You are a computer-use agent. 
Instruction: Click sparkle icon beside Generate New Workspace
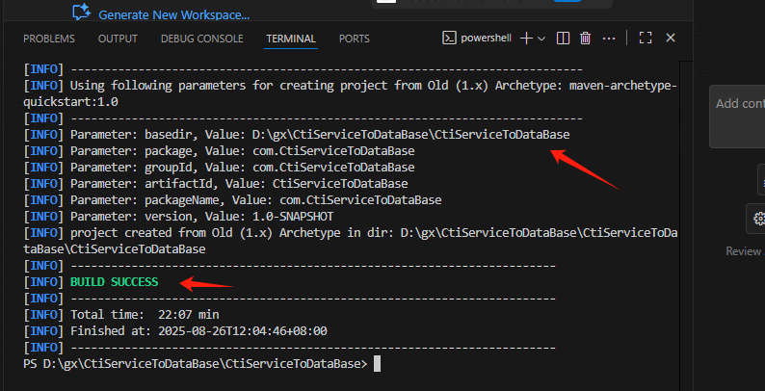coord(82,13)
